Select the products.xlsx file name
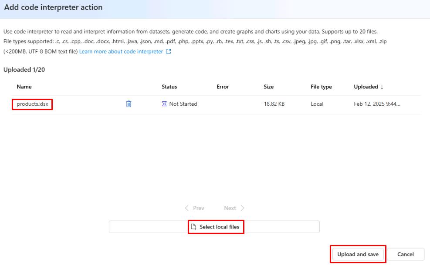The width and height of the screenshot is (430, 265). coord(32,104)
